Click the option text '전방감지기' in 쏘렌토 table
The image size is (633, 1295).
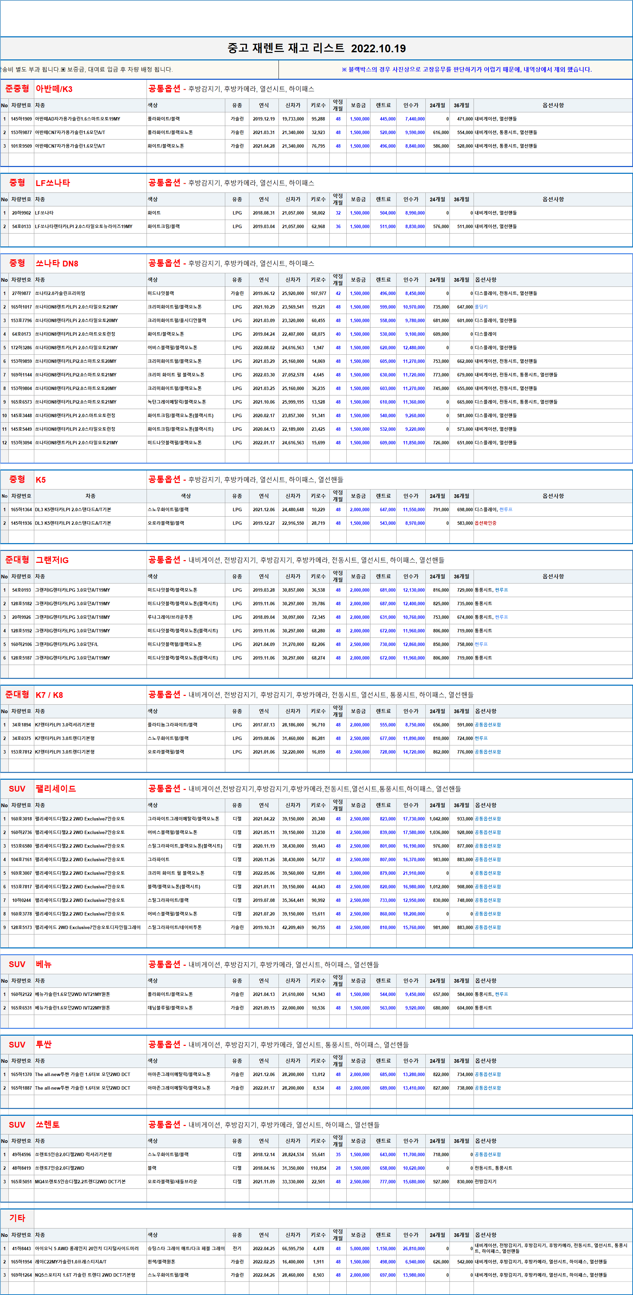[x=485, y=1182]
